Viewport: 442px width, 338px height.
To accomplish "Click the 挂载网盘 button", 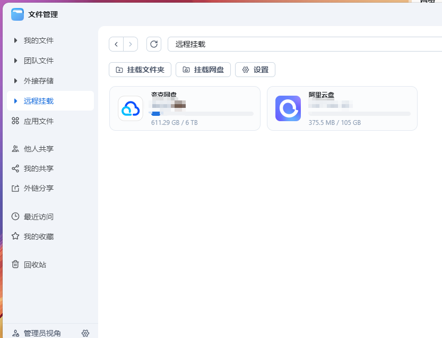I will (203, 70).
